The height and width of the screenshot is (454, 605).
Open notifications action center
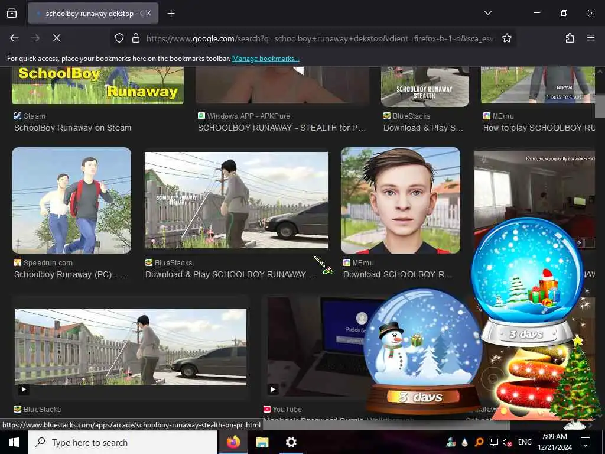point(586,442)
